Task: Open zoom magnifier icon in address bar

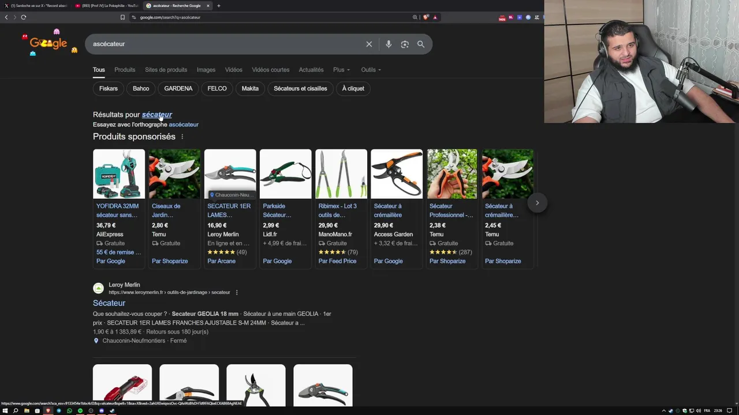Action: coord(415,17)
